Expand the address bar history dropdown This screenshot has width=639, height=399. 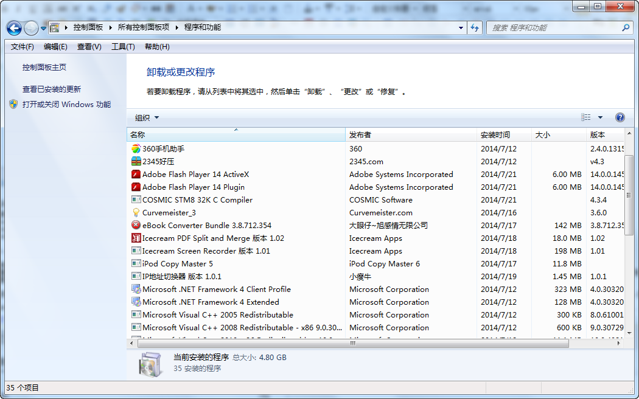pos(461,28)
